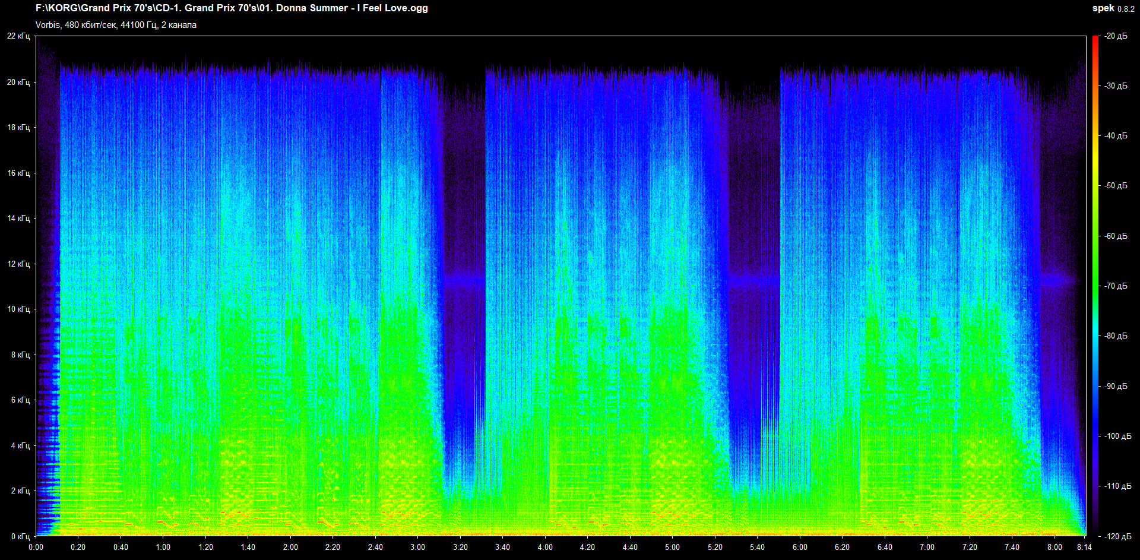Click the 0 кГц frequency axis label
This screenshot has height=560, width=1140.
pyautogui.click(x=20, y=536)
